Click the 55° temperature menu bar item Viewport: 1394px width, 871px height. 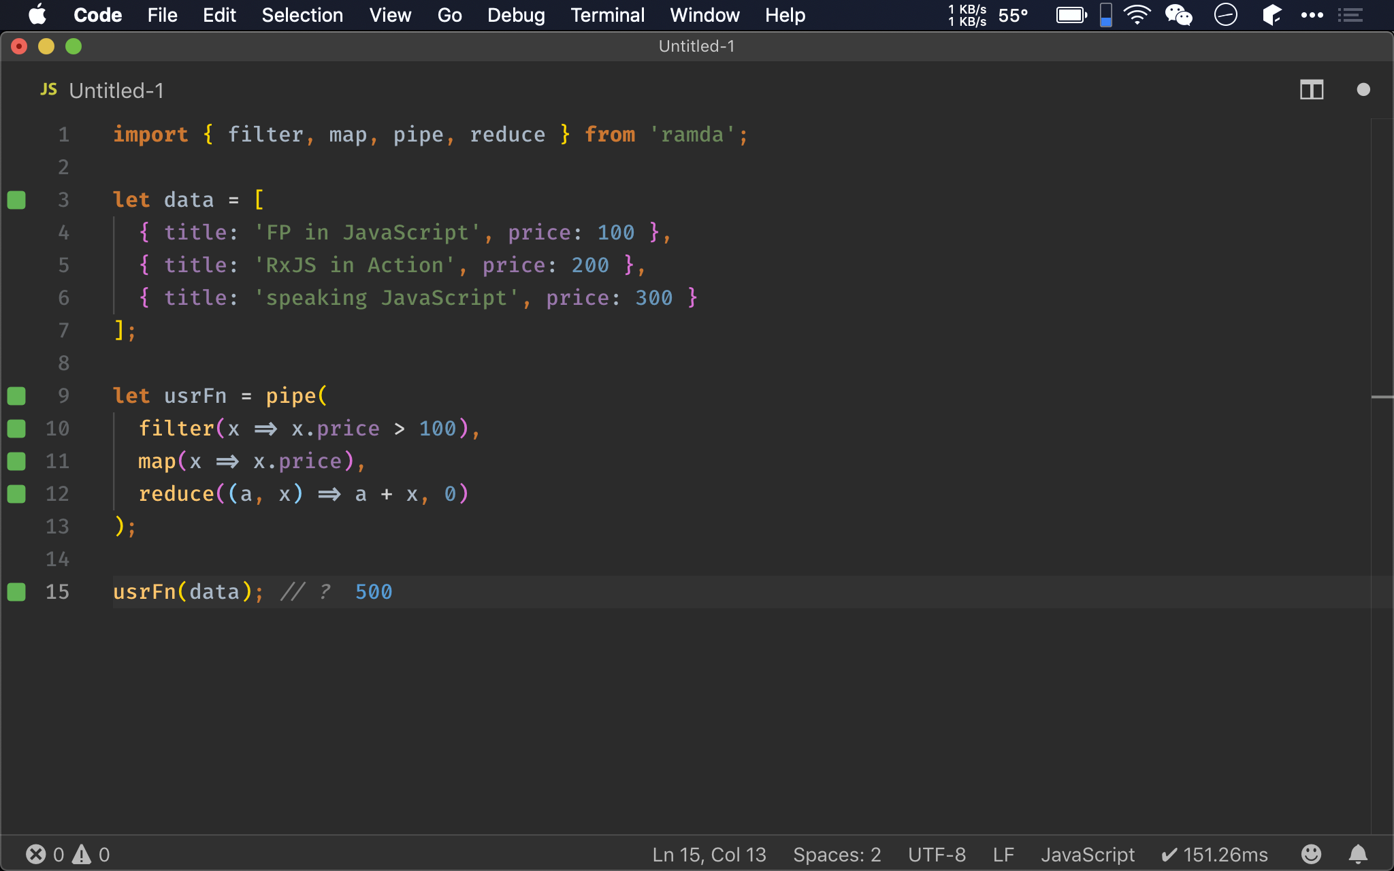click(x=1013, y=15)
